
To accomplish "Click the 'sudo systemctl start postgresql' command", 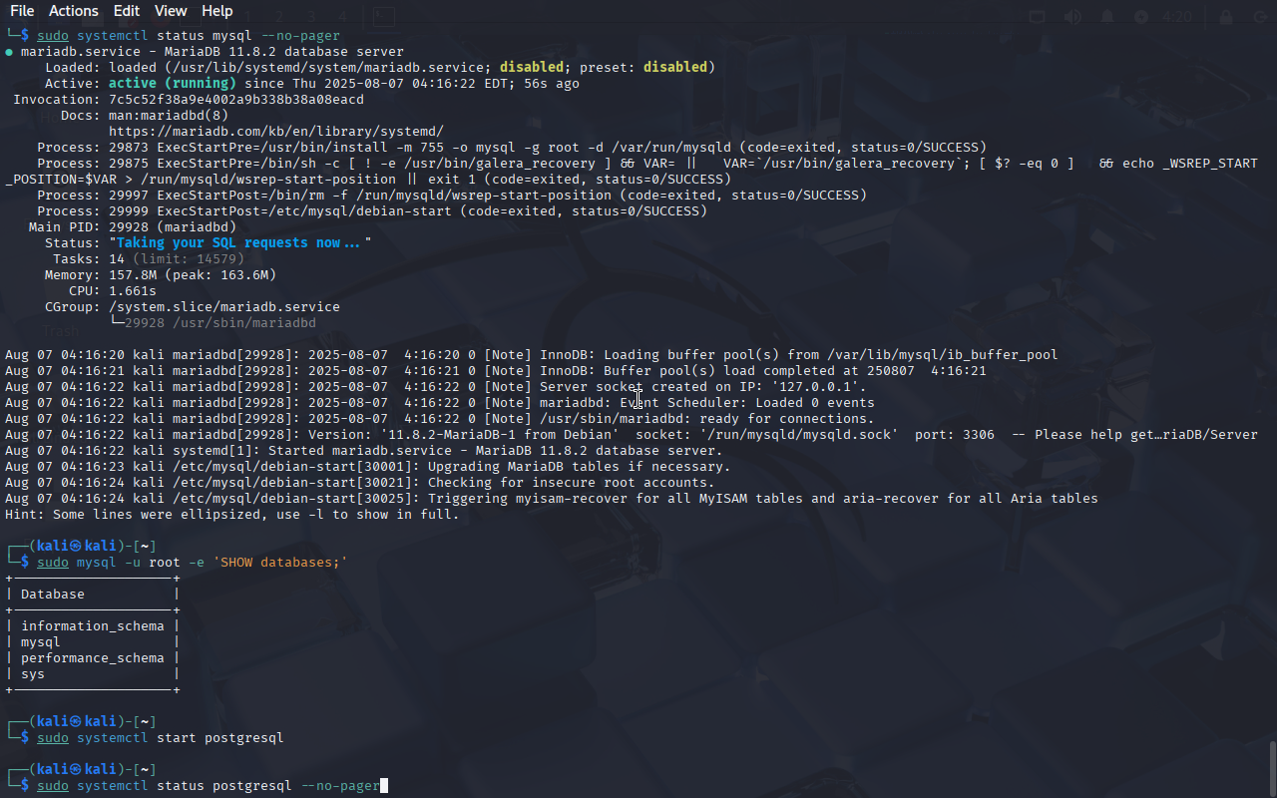I will point(161,738).
